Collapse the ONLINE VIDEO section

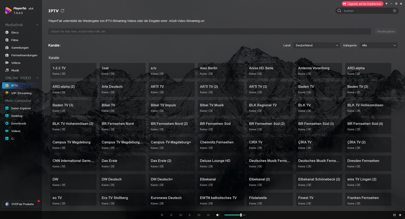(x=38, y=78)
